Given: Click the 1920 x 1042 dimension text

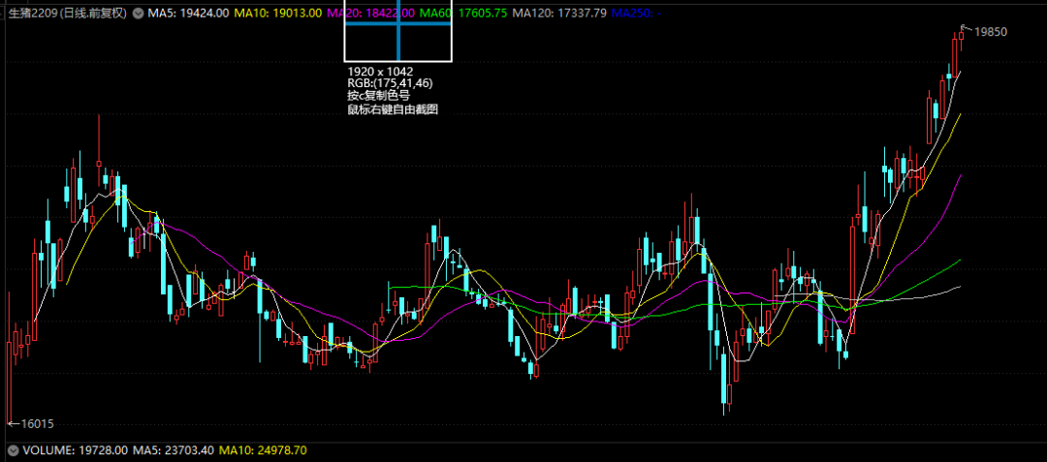Looking at the screenshot, I should (379, 71).
